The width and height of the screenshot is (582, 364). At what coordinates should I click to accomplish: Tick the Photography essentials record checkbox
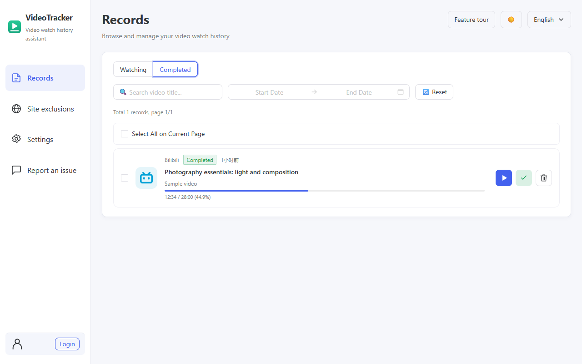125,178
